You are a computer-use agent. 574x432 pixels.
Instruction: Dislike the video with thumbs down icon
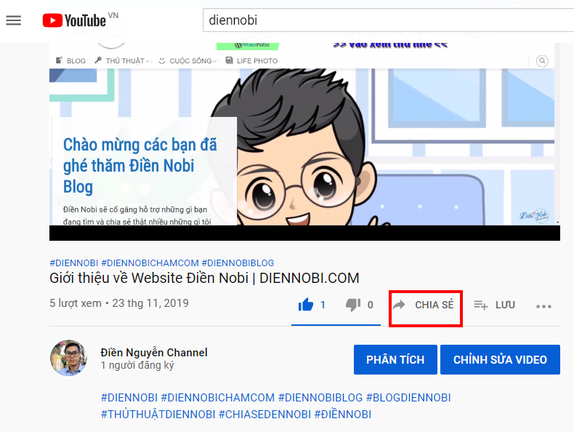(353, 305)
